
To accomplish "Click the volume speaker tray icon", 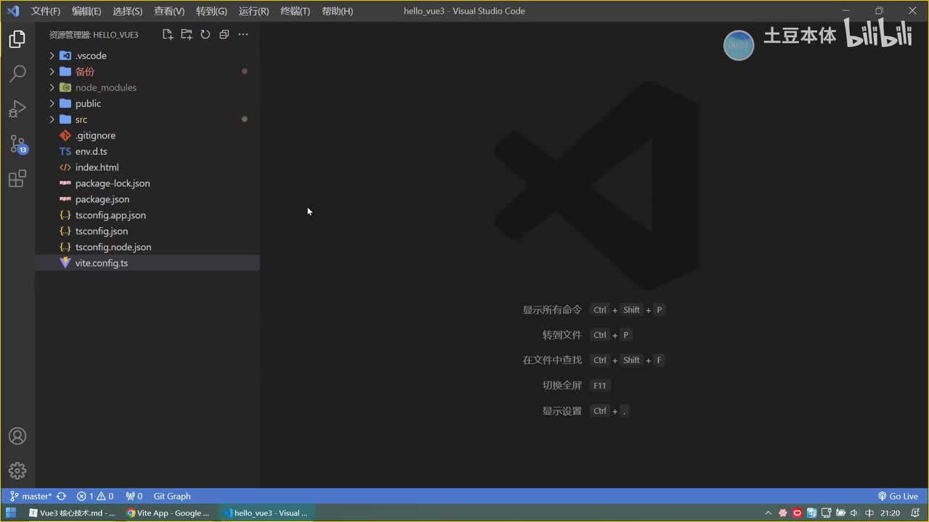I will point(854,513).
